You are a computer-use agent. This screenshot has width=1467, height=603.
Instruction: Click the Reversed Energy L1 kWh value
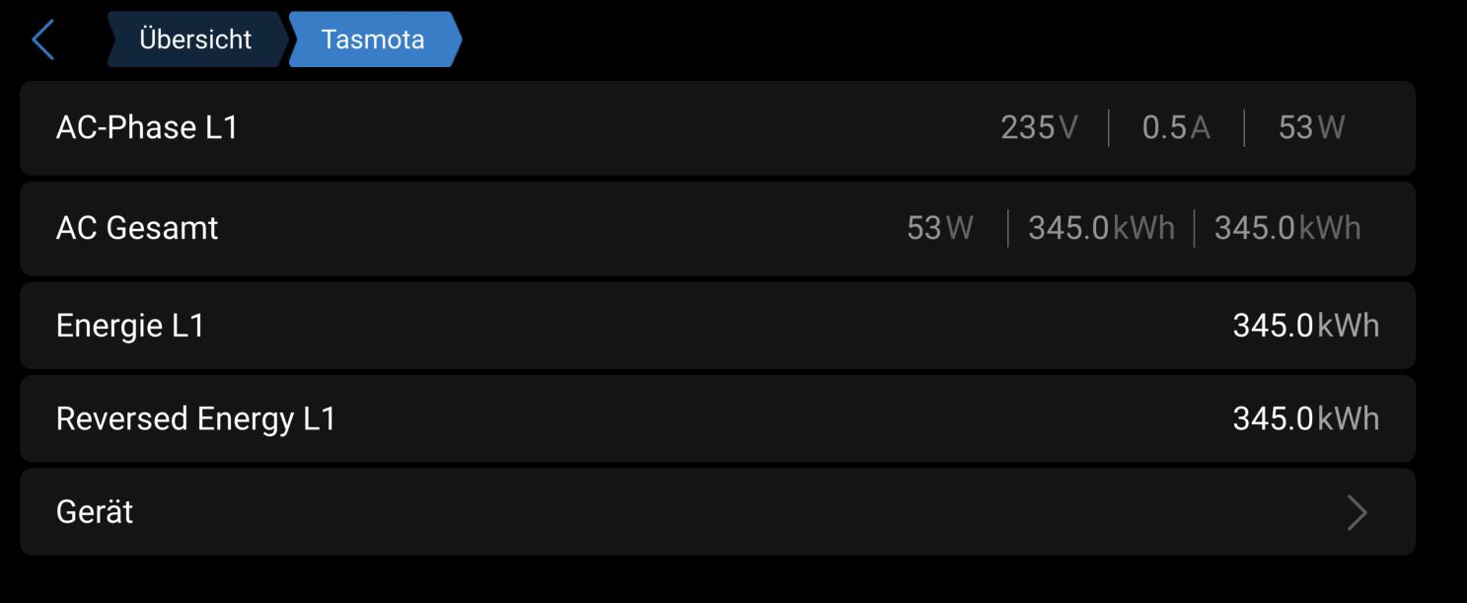pyautogui.click(x=1305, y=418)
